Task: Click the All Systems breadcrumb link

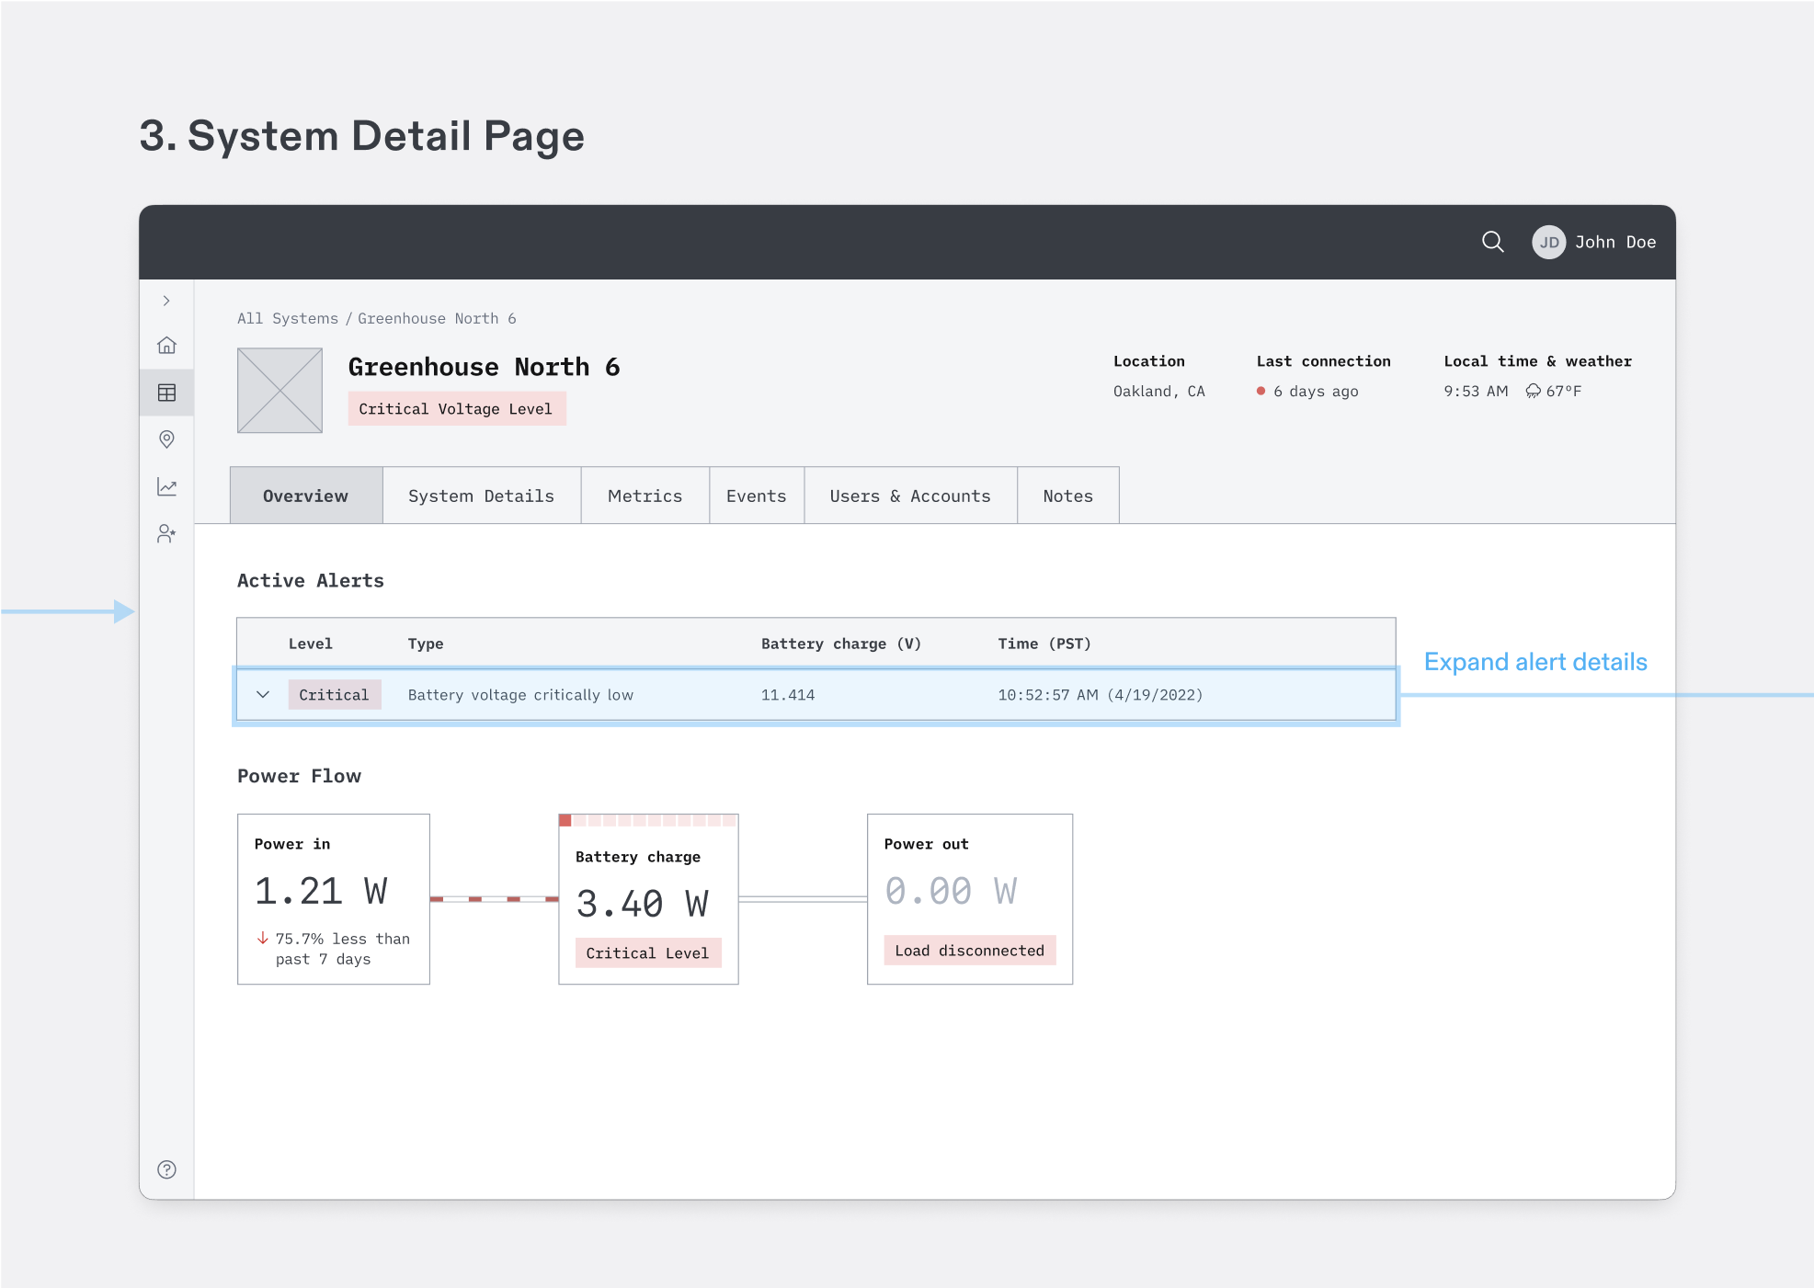Action: [287, 319]
